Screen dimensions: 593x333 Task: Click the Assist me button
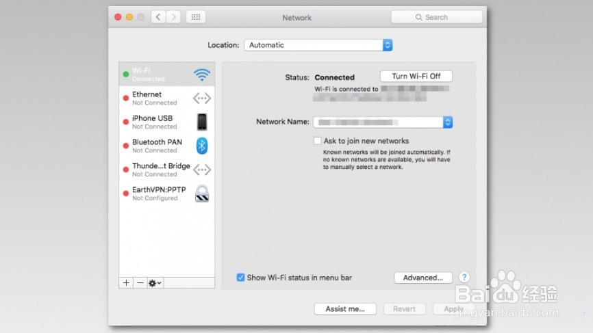point(345,309)
